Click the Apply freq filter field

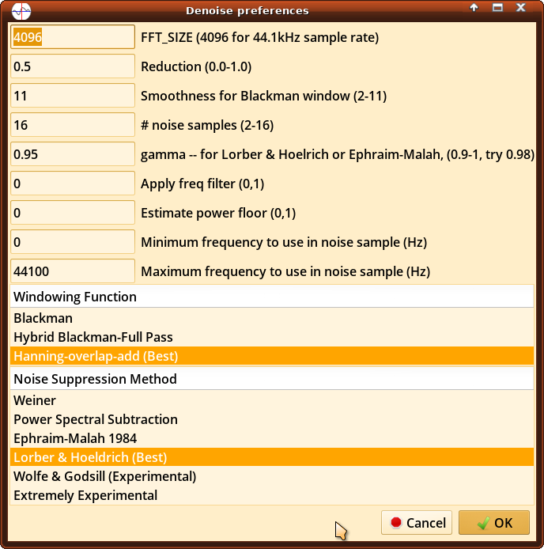(73, 184)
